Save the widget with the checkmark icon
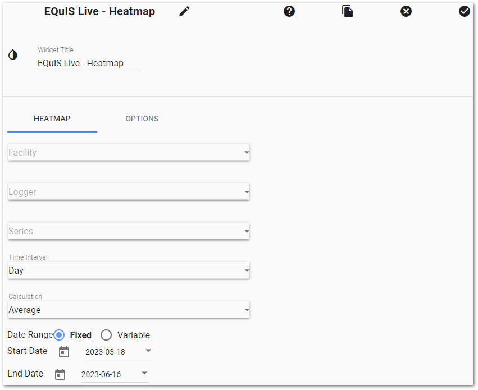 465,11
